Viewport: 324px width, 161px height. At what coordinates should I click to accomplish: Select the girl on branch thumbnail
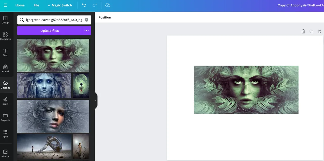[81, 147]
